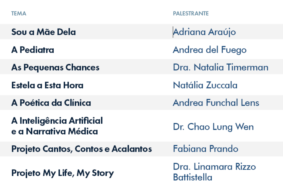This screenshot has height=188, width=283.
Task: Click on Adriana Araújo name cell
Action: 204,32
